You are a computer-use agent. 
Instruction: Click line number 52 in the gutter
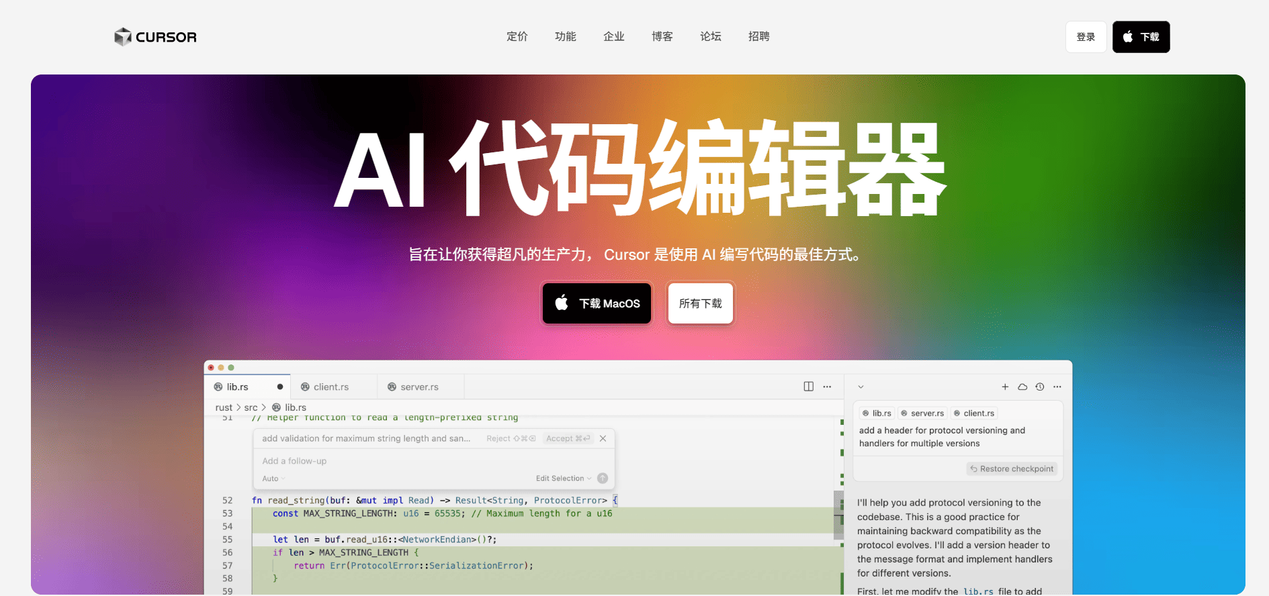coord(227,501)
